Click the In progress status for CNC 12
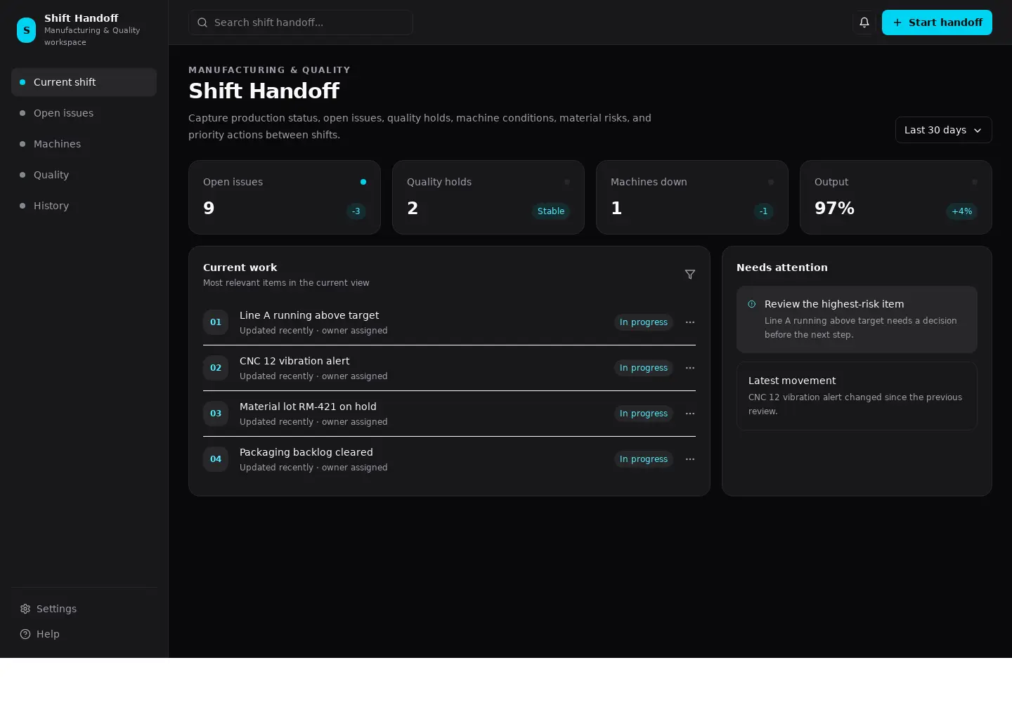Image resolution: width=1012 pixels, height=719 pixels. pos(644,368)
